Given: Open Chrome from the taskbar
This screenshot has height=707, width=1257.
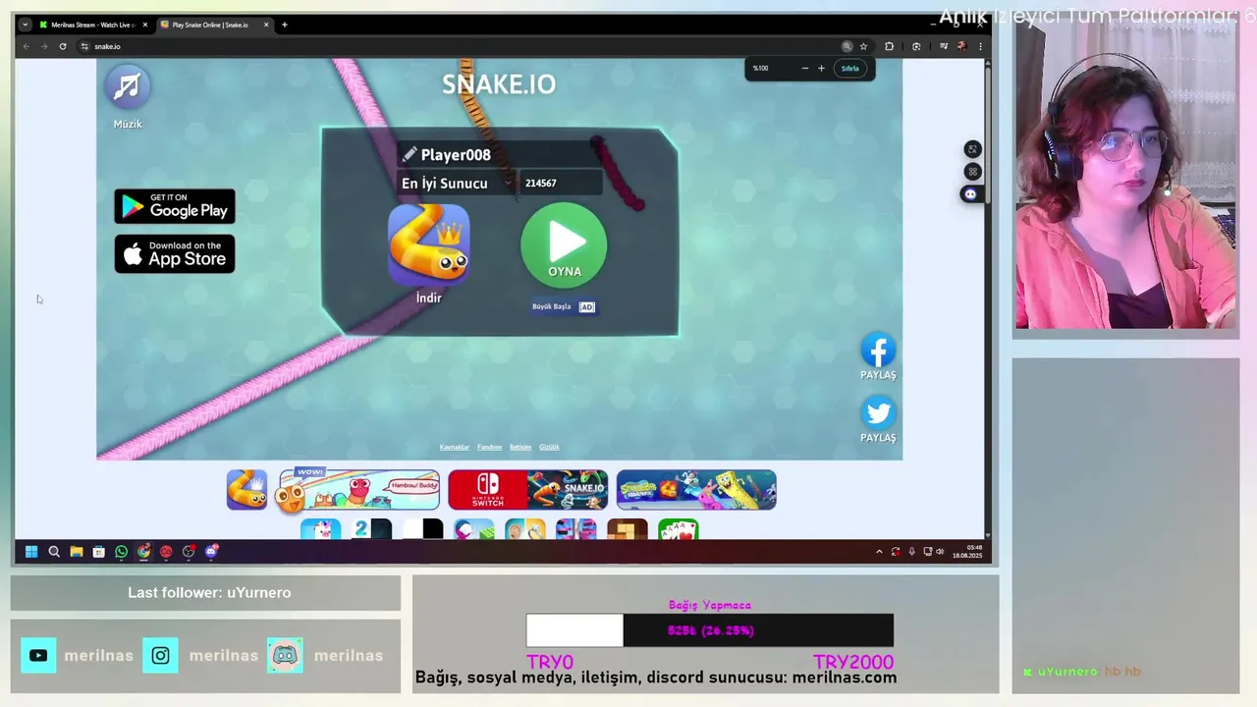Looking at the screenshot, I should point(143,552).
